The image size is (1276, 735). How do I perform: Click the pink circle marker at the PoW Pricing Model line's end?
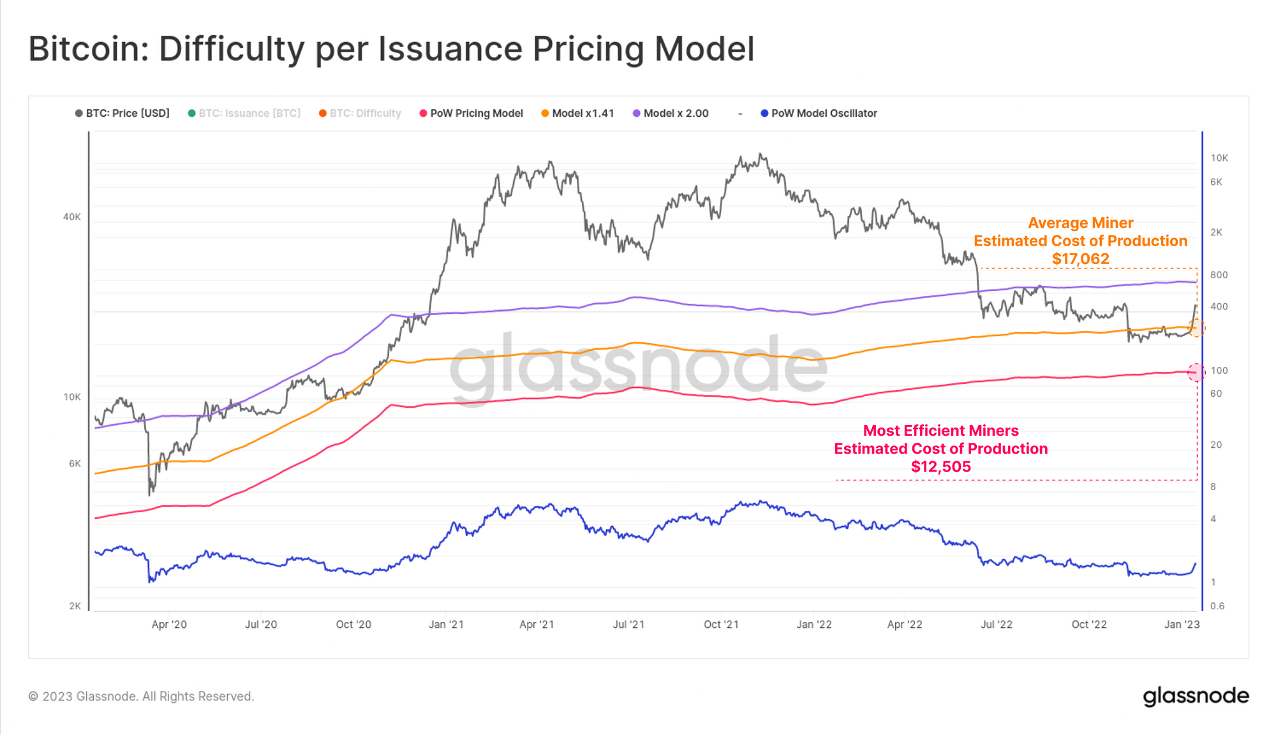[x=1196, y=372]
